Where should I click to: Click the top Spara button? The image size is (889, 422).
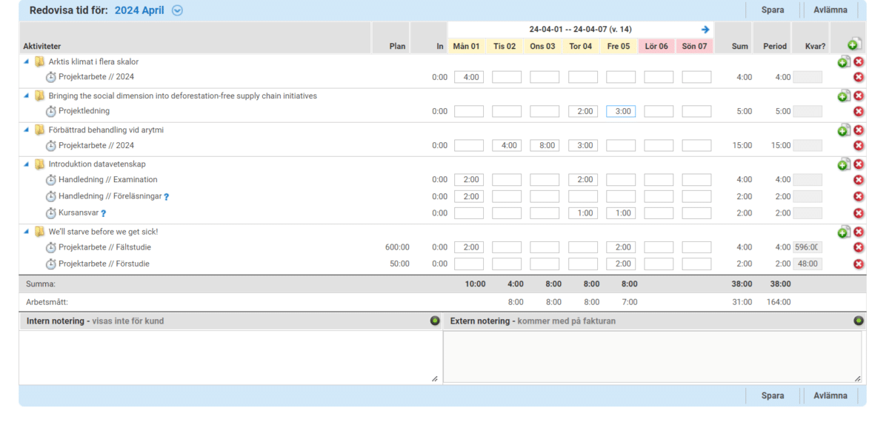[x=773, y=10]
